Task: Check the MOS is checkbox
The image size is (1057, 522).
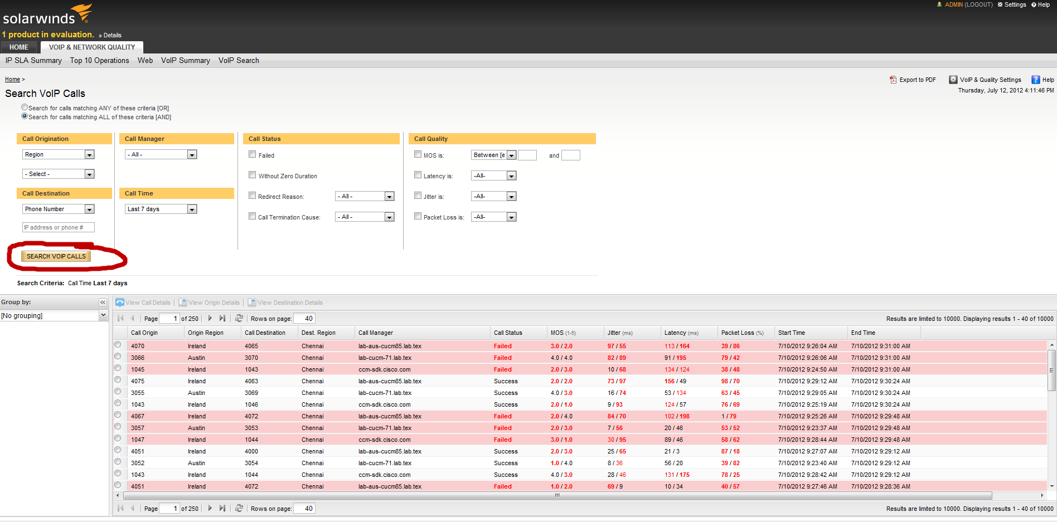Action: [418, 154]
